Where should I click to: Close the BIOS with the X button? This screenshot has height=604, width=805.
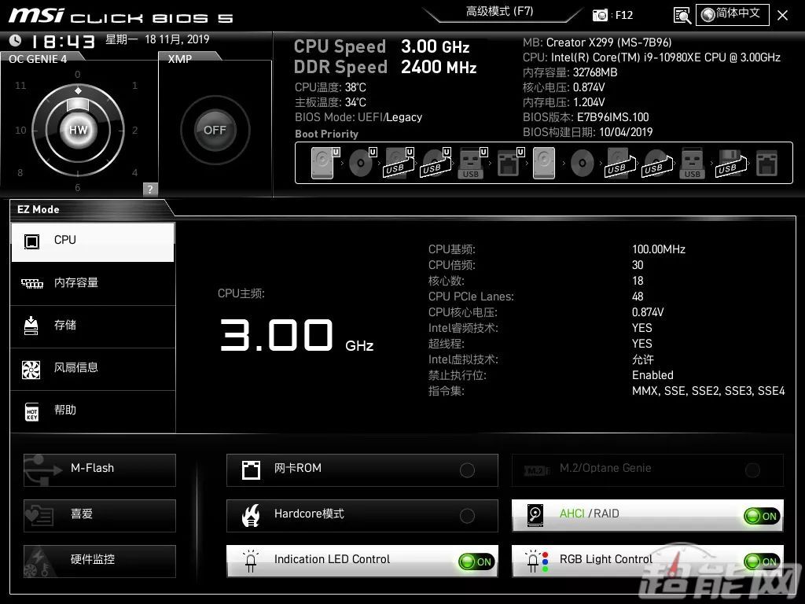[x=782, y=16]
